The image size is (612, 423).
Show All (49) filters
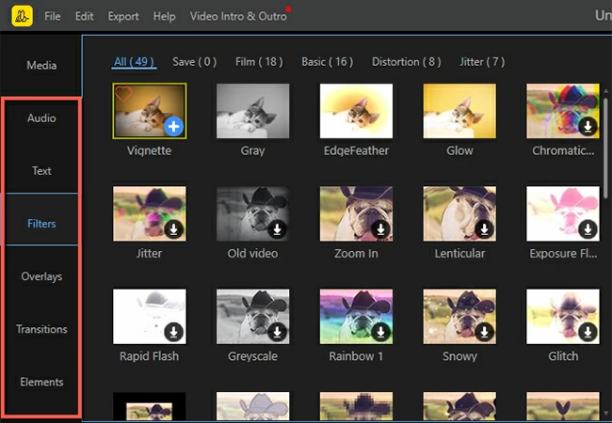134,62
